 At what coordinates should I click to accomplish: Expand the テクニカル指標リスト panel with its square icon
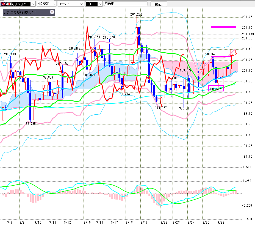[52, 13]
